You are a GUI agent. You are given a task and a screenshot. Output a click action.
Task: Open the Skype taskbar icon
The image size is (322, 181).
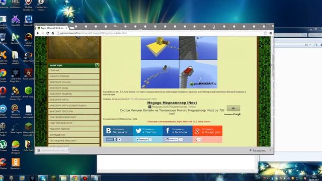point(43,178)
